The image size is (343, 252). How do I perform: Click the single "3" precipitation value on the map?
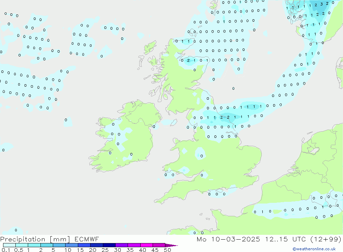tap(321, 4)
